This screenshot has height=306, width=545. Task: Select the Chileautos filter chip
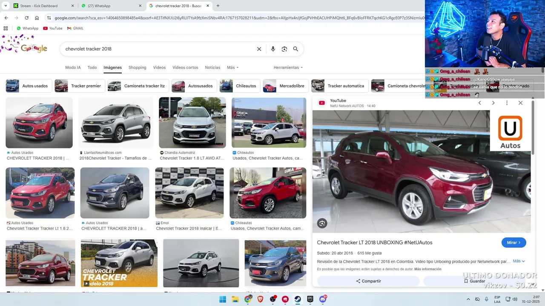(x=240, y=86)
